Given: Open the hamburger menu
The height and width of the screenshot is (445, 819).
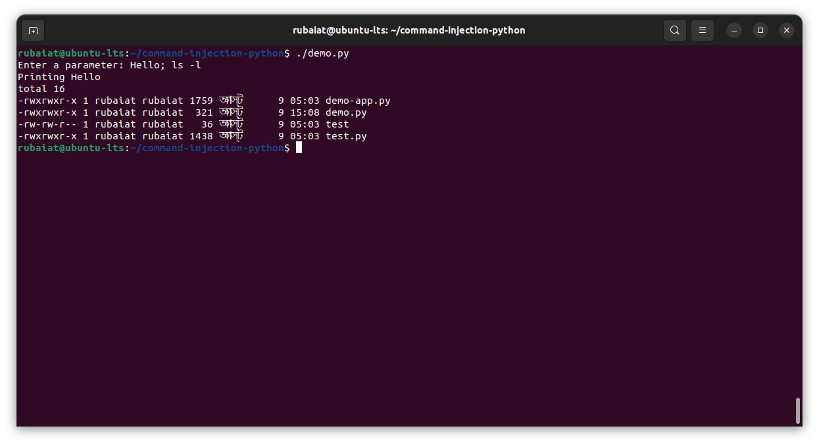Looking at the screenshot, I should (x=703, y=30).
